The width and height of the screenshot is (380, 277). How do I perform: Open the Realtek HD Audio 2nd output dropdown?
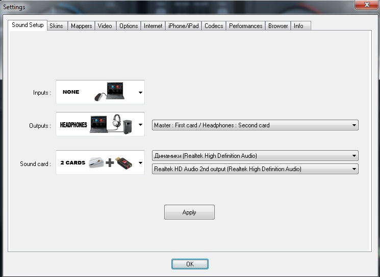(x=255, y=169)
